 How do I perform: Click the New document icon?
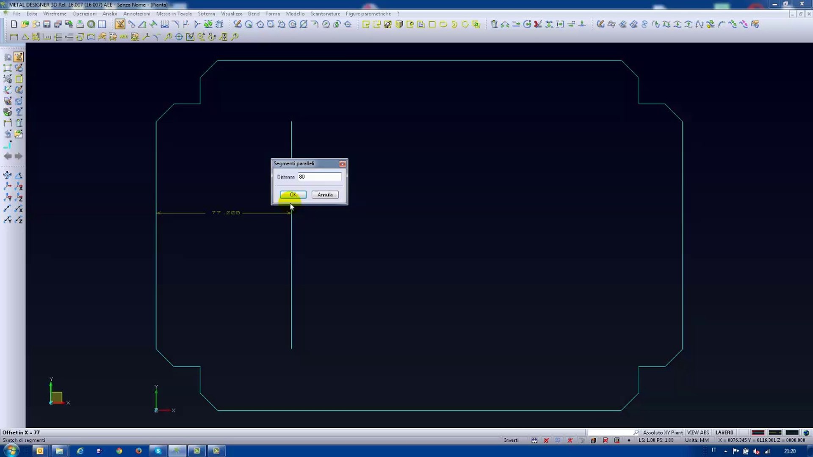coord(14,25)
